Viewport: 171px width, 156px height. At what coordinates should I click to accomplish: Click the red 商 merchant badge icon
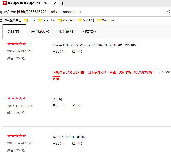(82, 72)
